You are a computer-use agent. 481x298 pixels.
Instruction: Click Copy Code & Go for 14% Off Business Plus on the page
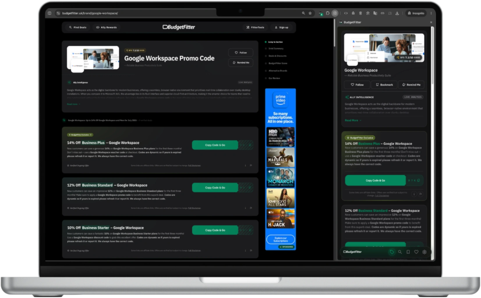(x=215, y=145)
